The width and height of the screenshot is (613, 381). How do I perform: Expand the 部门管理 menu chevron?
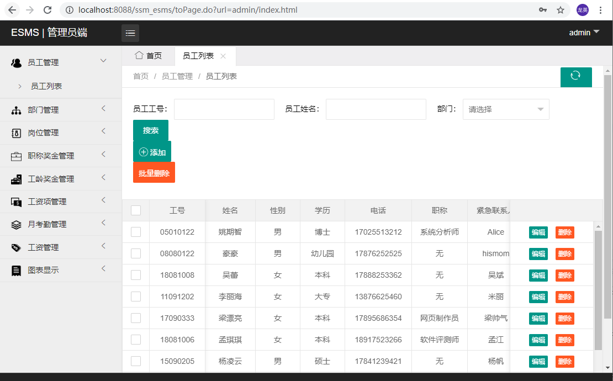pyautogui.click(x=103, y=108)
